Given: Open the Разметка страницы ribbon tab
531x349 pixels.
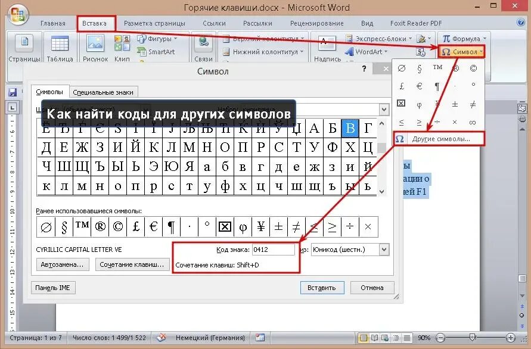Looking at the screenshot, I should [154, 23].
